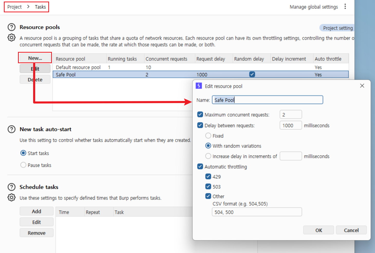
Task: Cancel the Edit resource pool dialog
Action: pyautogui.click(x=351, y=230)
